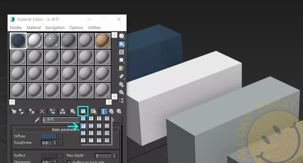Toggle Show Shaded Material in Viewport
The height and width of the screenshot is (163, 303).
[x=93, y=111]
